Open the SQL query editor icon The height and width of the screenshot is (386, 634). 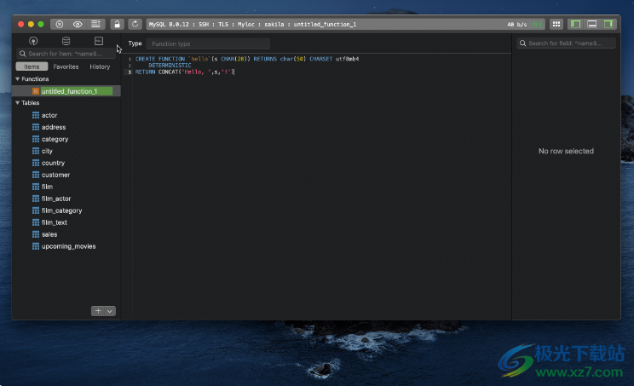[x=98, y=41]
